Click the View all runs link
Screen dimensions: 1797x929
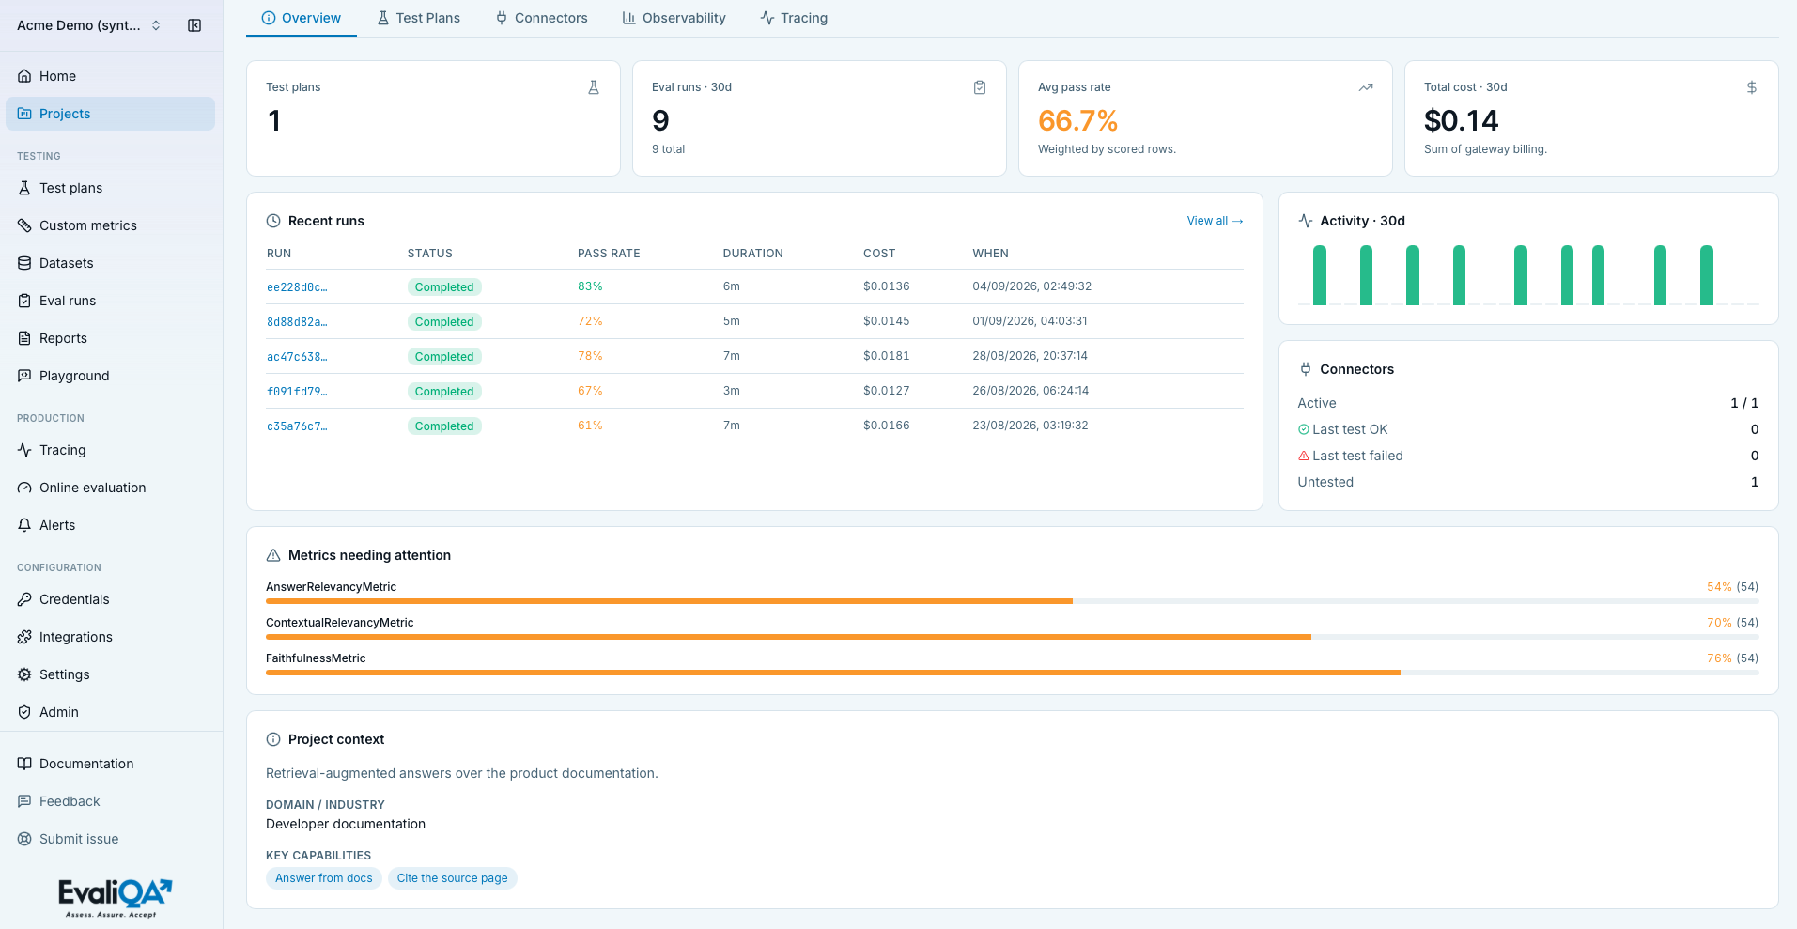pyautogui.click(x=1215, y=221)
